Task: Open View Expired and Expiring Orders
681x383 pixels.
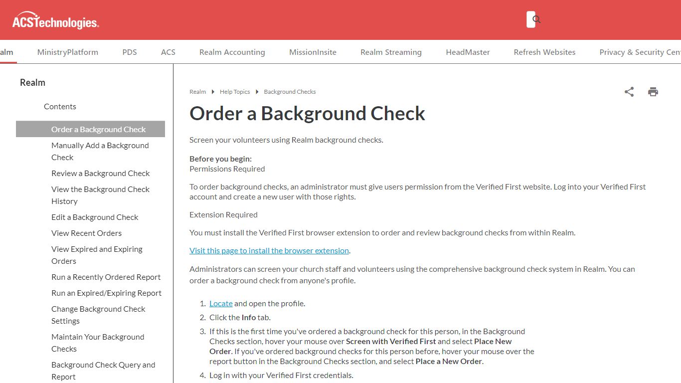Action: pyautogui.click(x=97, y=255)
